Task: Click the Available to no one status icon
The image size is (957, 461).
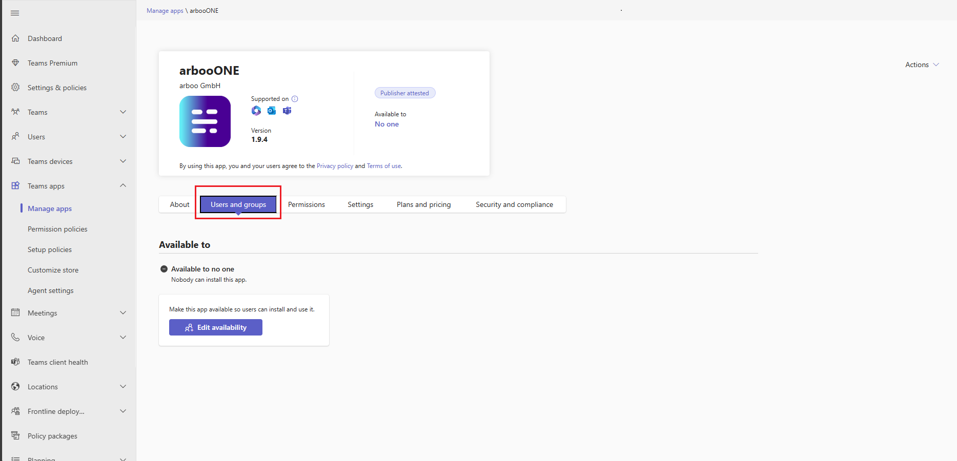Action: (164, 269)
